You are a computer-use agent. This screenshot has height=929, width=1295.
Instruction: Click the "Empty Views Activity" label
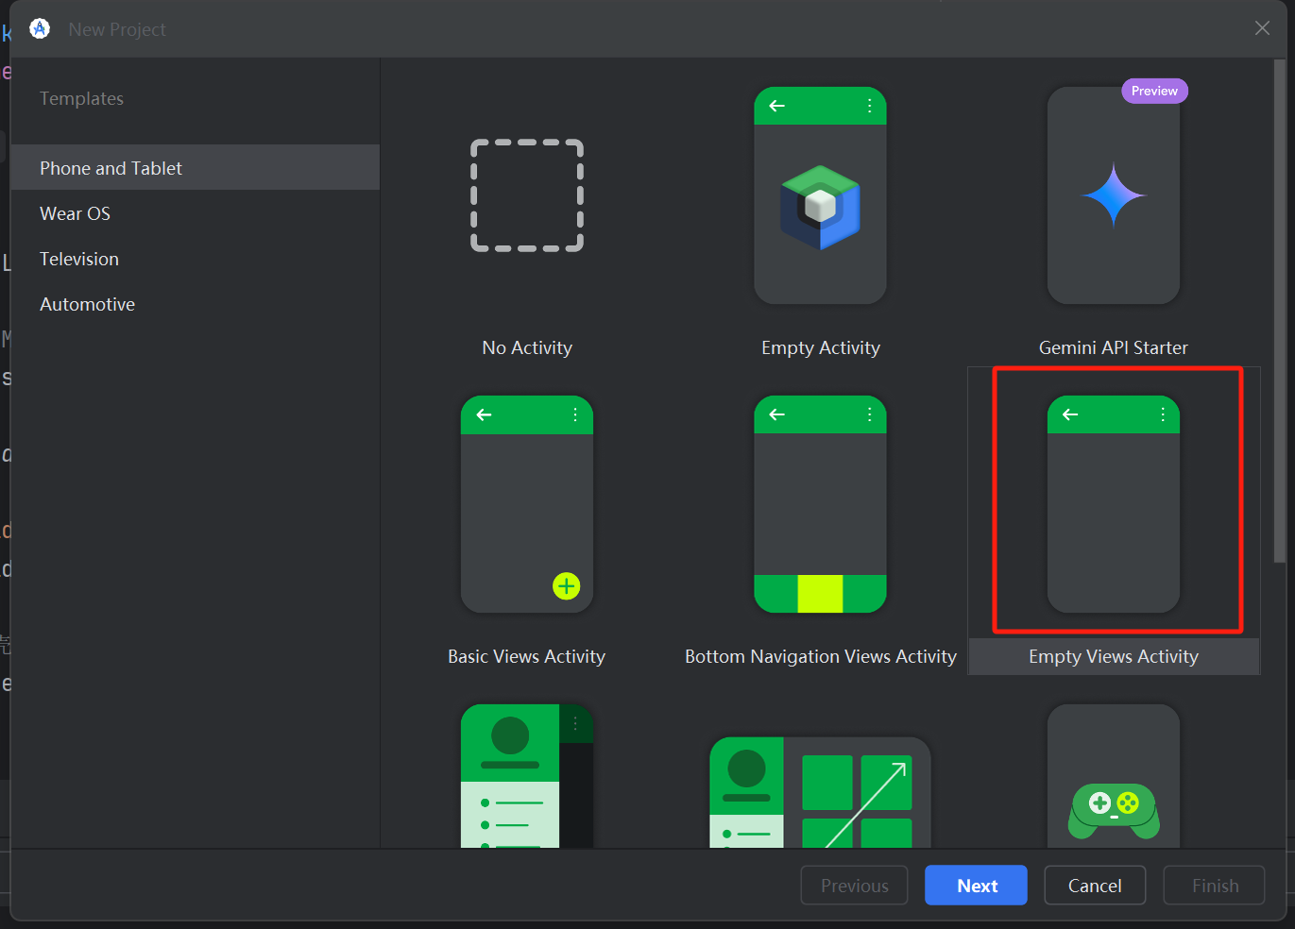pos(1114,656)
